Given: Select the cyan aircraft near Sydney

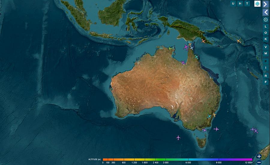Looking at the screenshot, I should (x=209, y=116).
